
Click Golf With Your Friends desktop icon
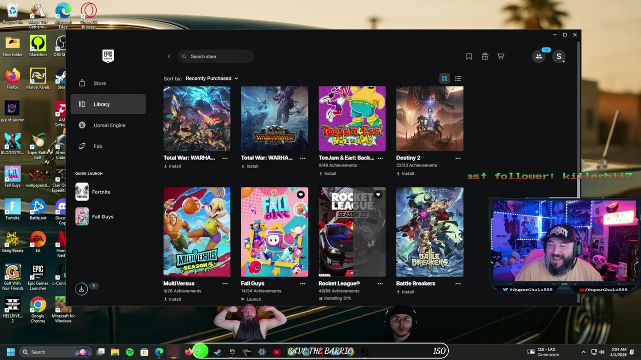(13, 277)
